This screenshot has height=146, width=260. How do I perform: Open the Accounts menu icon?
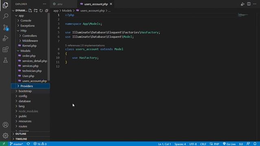[5, 125]
